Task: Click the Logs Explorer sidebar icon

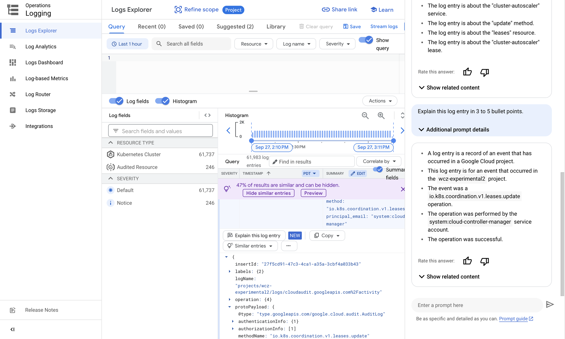Action: click(x=13, y=31)
